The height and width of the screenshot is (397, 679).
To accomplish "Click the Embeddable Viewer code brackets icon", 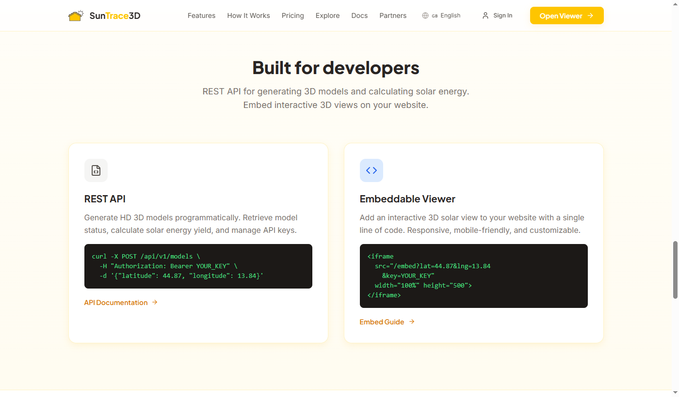I will [x=372, y=170].
